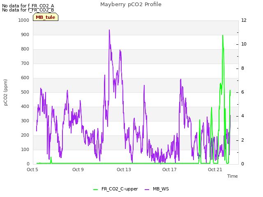Click the 10 right-axis tick label
The height and width of the screenshot is (197, 263).
(244, 44)
